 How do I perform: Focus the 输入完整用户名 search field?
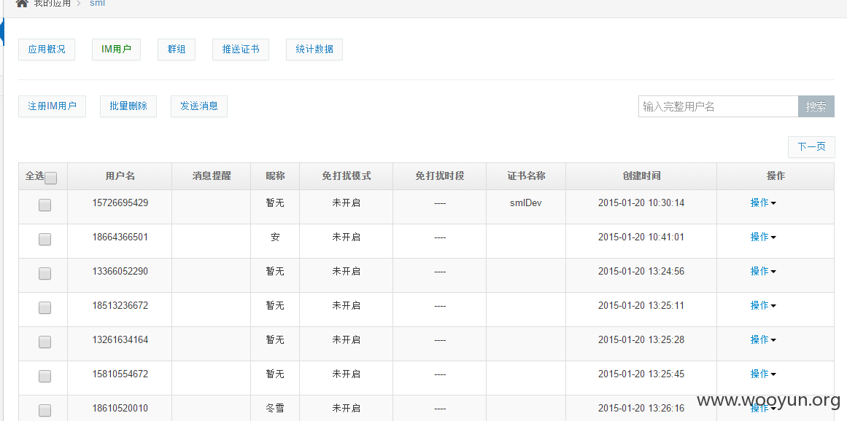coord(718,106)
